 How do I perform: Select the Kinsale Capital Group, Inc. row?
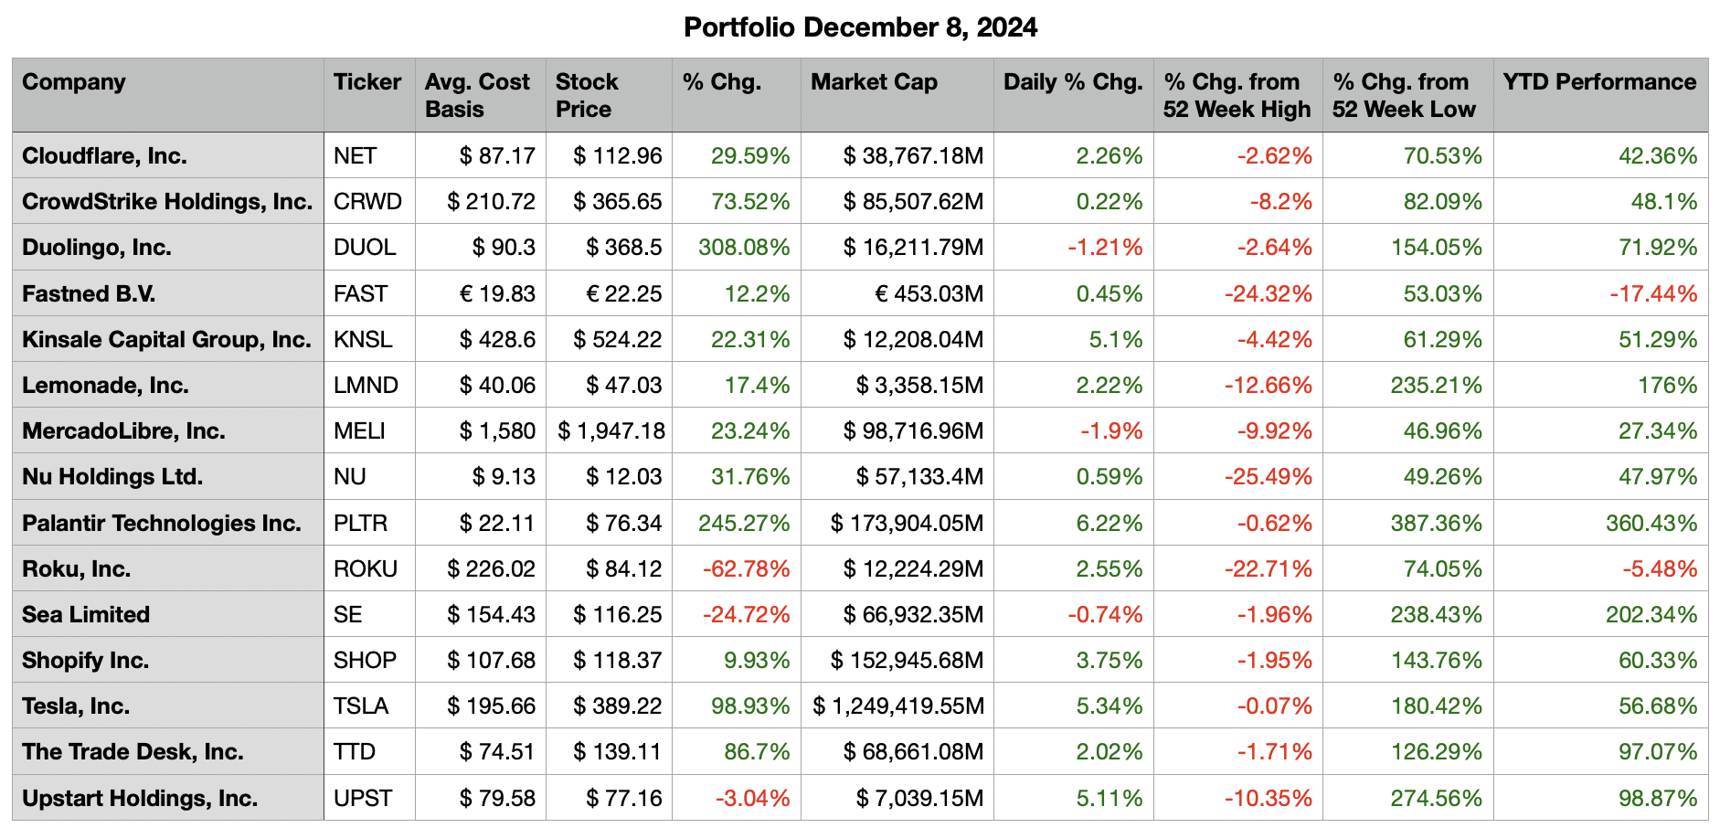[x=166, y=340]
